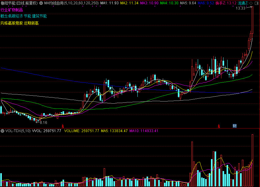Viewport: 260px width, 187px height.
Task: Click the tallest red volume bar at right
Action: (x=252, y=160)
